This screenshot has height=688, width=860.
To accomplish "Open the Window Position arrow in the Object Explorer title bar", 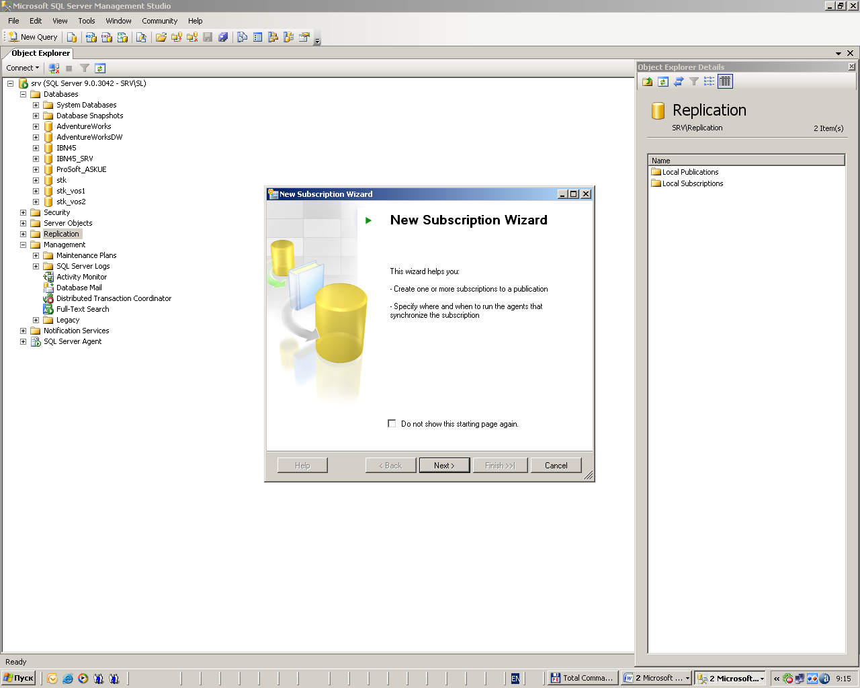I will point(838,53).
